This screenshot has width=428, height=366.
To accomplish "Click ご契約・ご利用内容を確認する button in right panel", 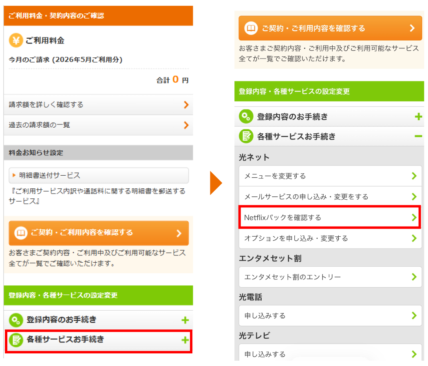I will click(x=330, y=28).
